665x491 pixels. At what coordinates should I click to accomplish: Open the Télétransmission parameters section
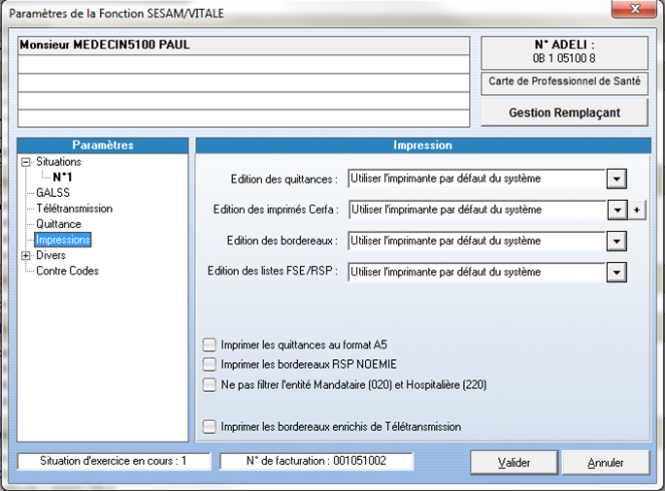[74, 209]
